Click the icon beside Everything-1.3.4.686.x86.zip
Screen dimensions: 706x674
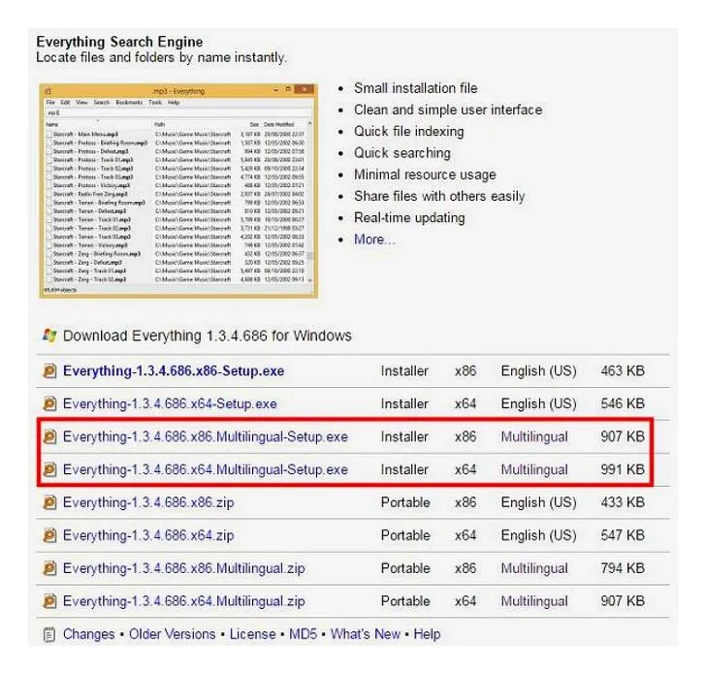coord(49,502)
